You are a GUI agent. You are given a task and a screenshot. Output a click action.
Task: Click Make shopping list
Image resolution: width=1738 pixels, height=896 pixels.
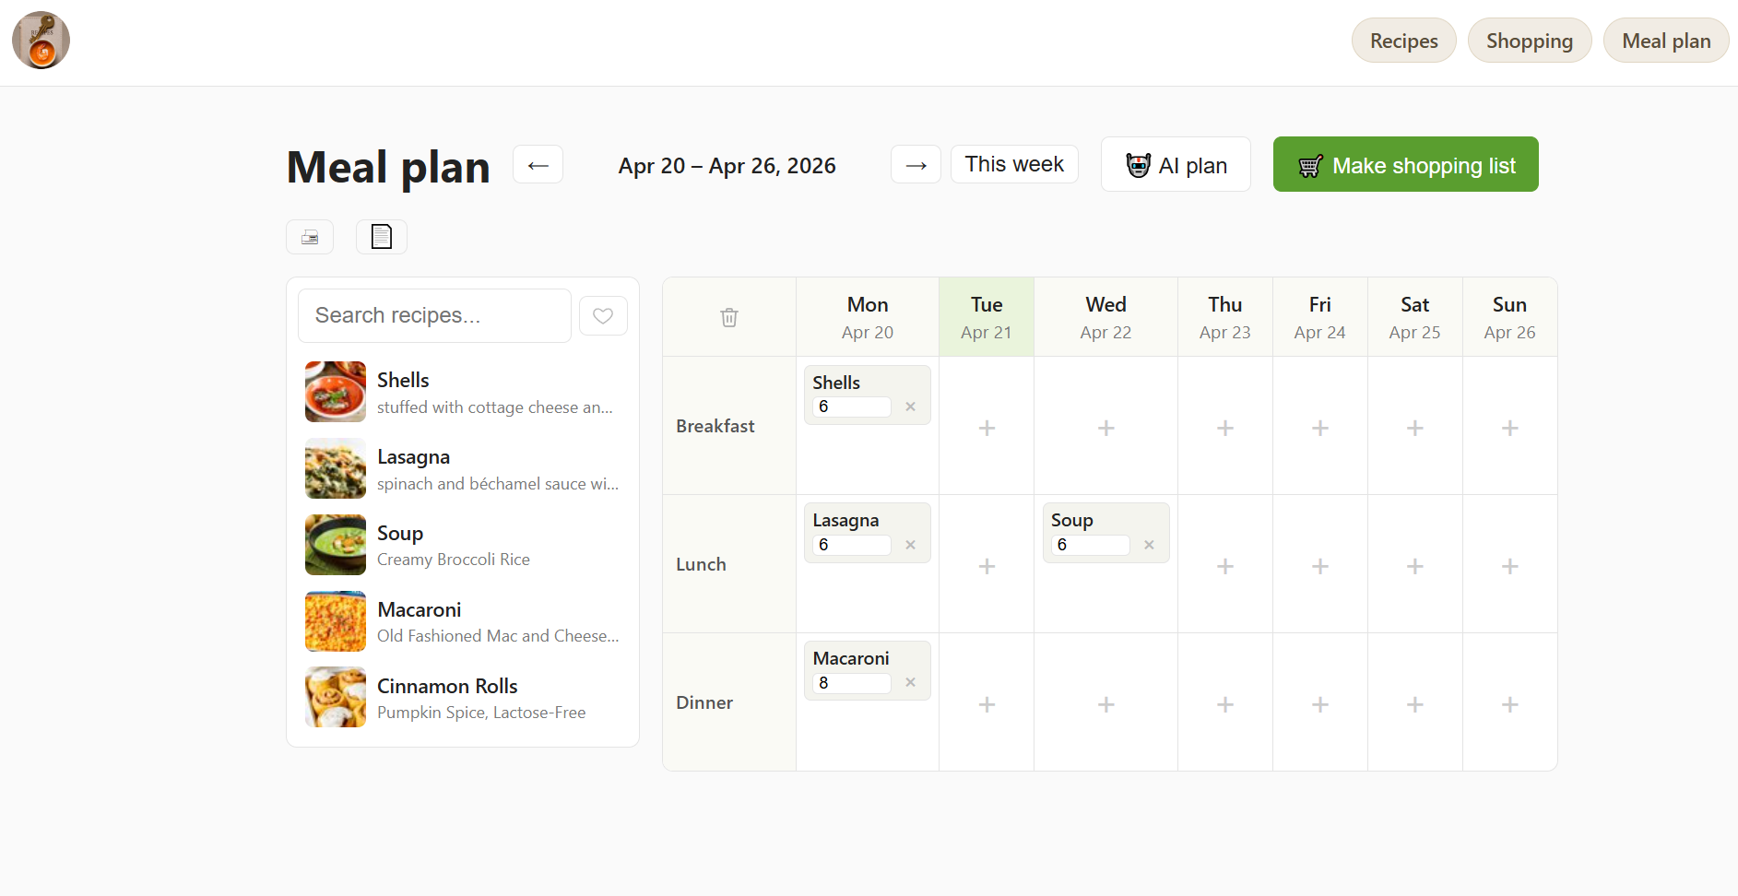coord(1405,165)
